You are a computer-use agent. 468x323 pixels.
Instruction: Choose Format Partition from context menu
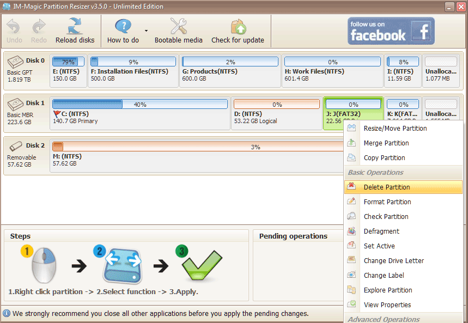403,202
